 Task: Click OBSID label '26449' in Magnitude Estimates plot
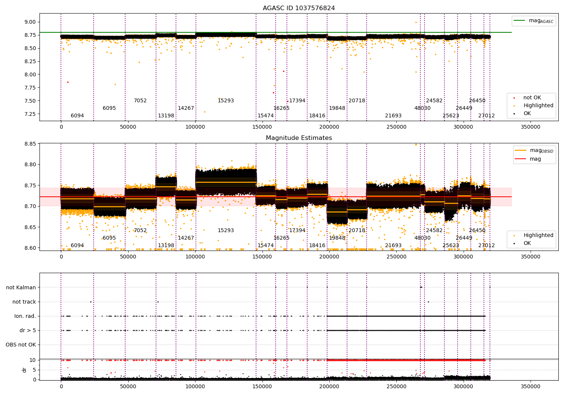point(464,238)
